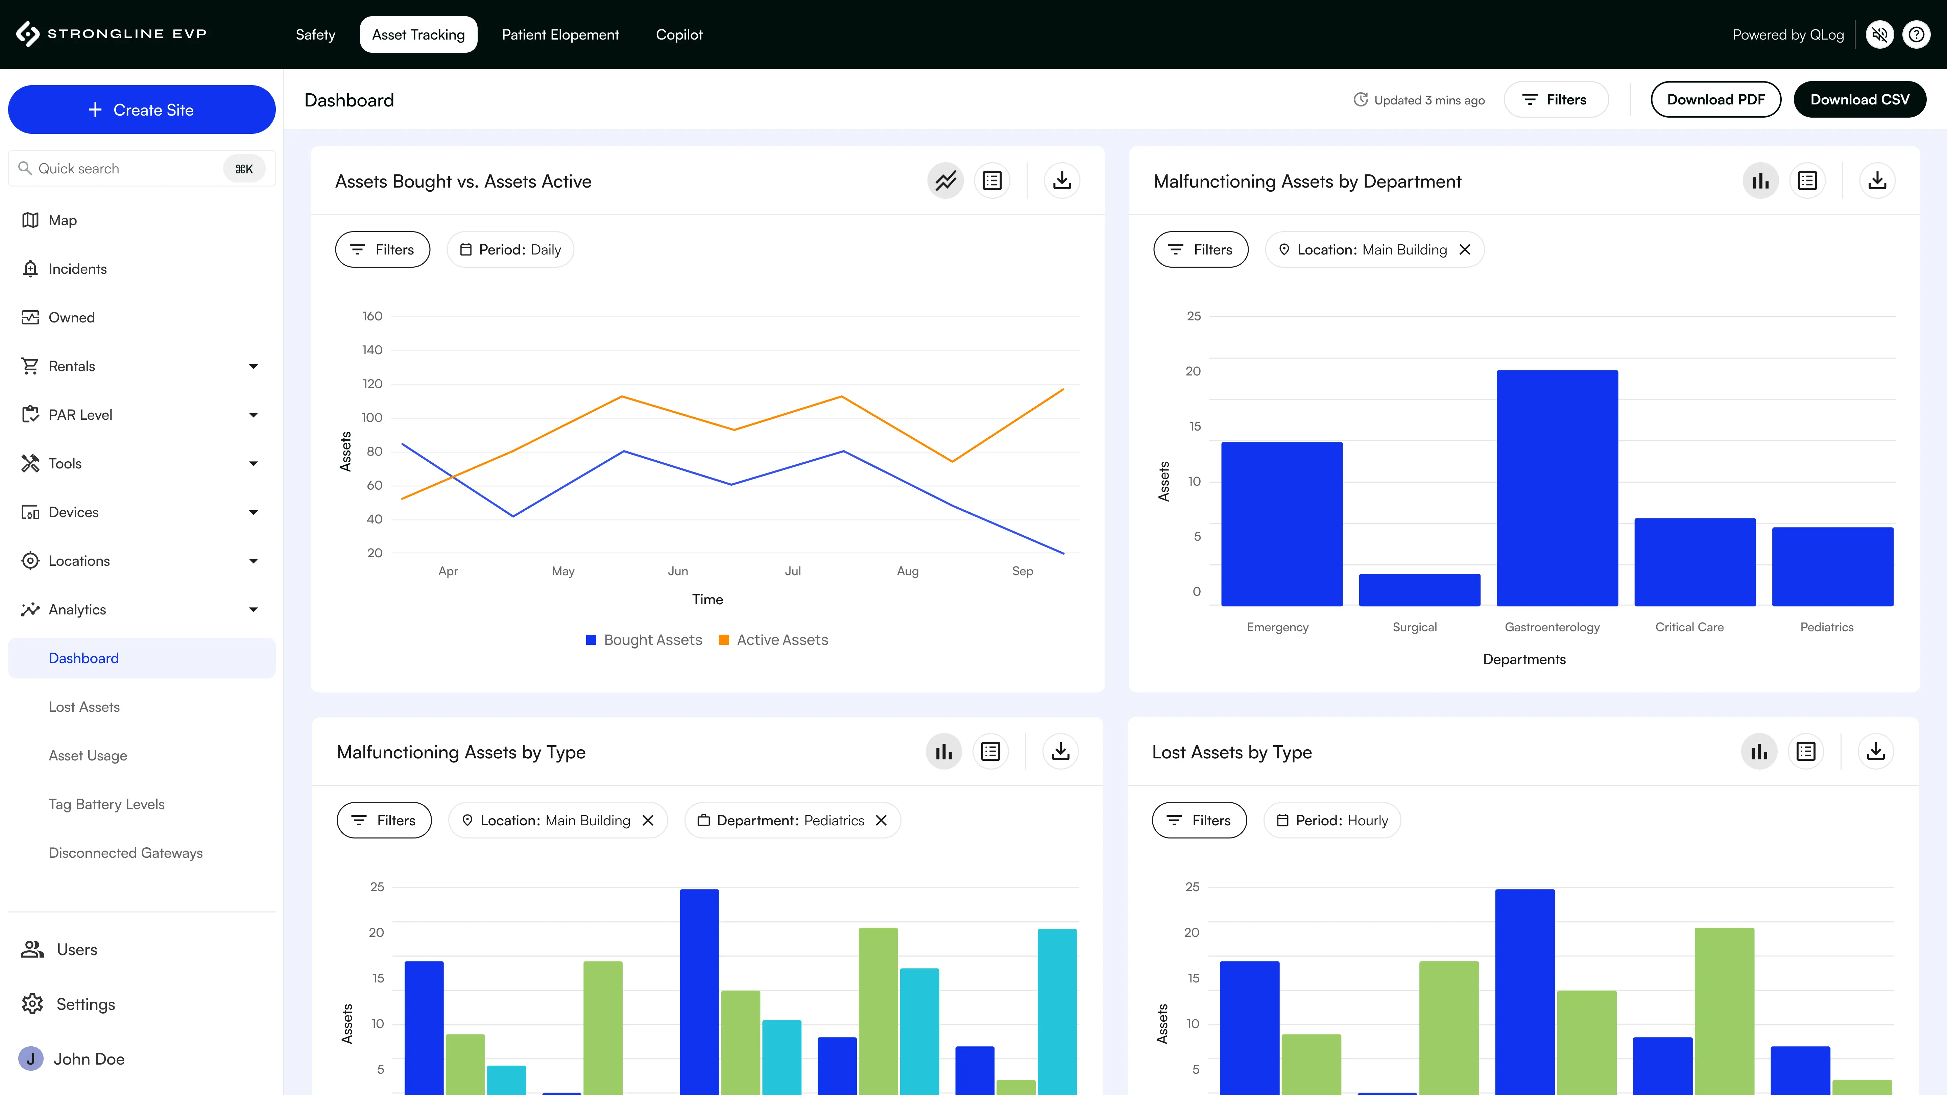This screenshot has height=1095, width=1947.
Task: Open Incidents in the sidebar
Action: (141, 269)
